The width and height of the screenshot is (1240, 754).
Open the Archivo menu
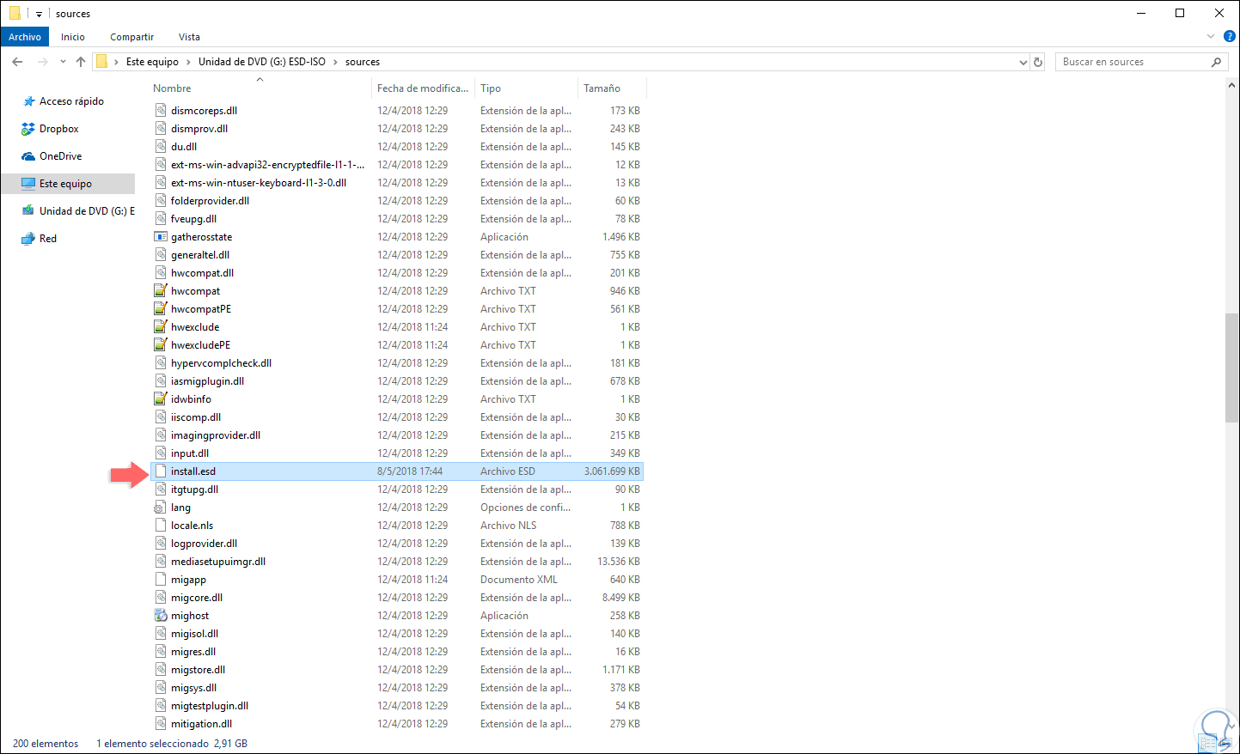pyautogui.click(x=25, y=37)
